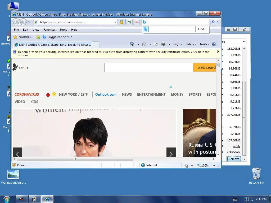Open the NEWS navigation link
271x203 pixels.
click(x=127, y=94)
